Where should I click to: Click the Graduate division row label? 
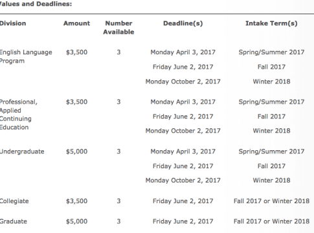(x=14, y=221)
